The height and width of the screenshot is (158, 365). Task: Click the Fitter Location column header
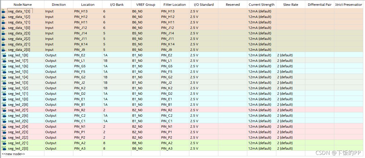(x=175, y=4)
